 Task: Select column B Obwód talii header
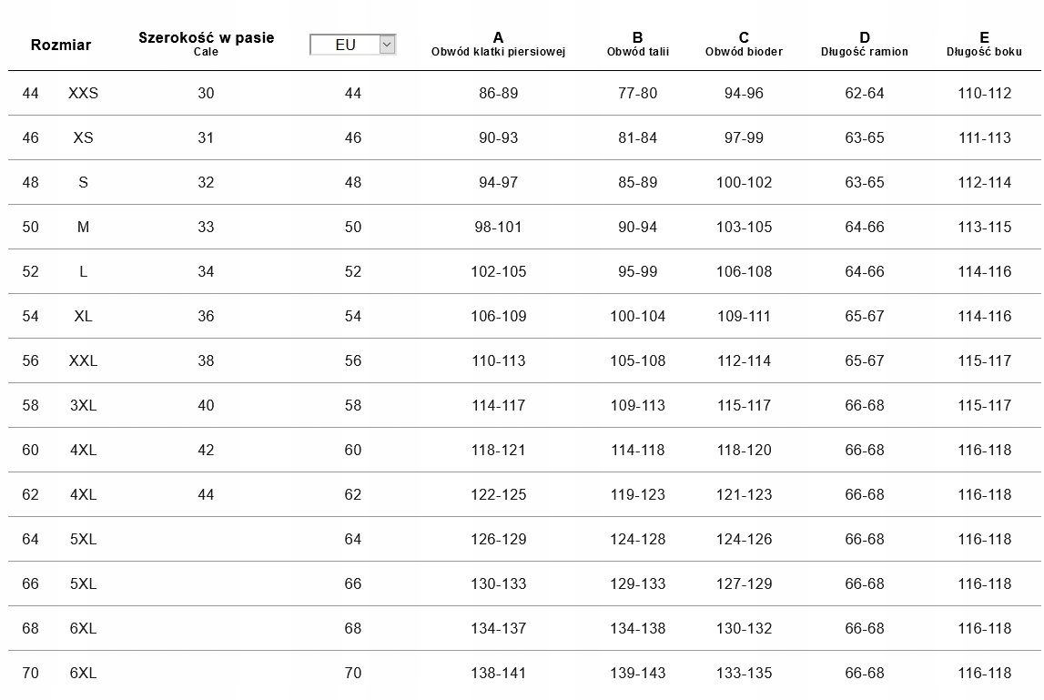[637, 44]
